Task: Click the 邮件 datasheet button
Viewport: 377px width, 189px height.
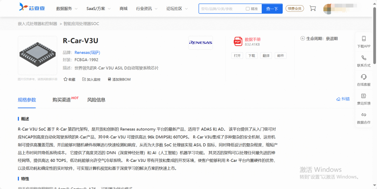Action: tap(281, 56)
